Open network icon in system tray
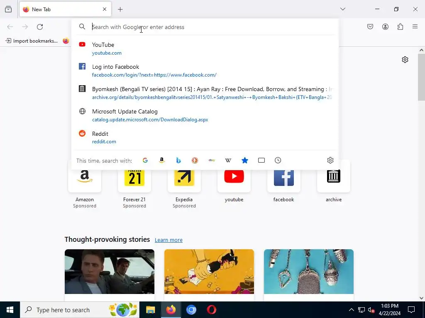Image resolution: width=425 pixels, height=318 pixels. 361,310
